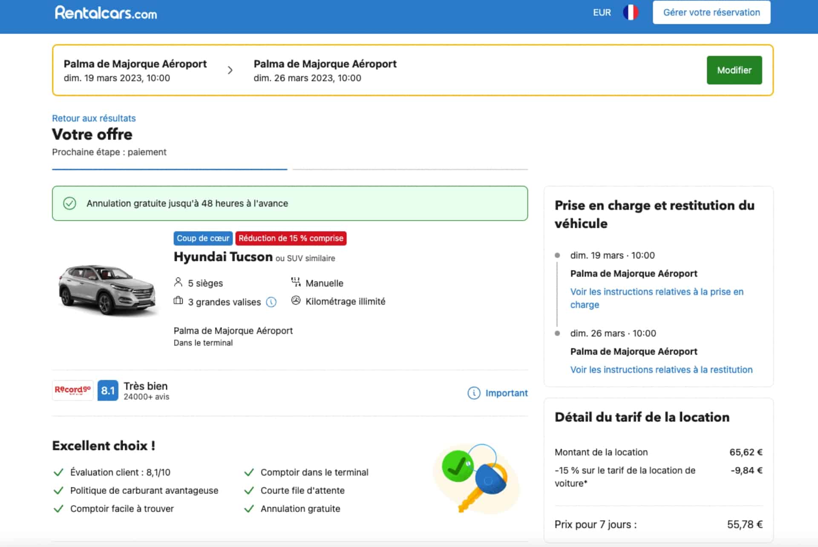Click the green checkmark in cancellation banner
Image resolution: width=818 pixels, height=547 pixels.
(69, 203)
